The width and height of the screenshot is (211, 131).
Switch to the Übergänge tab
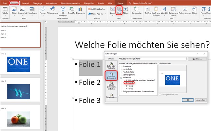click(x=37, y=3)
